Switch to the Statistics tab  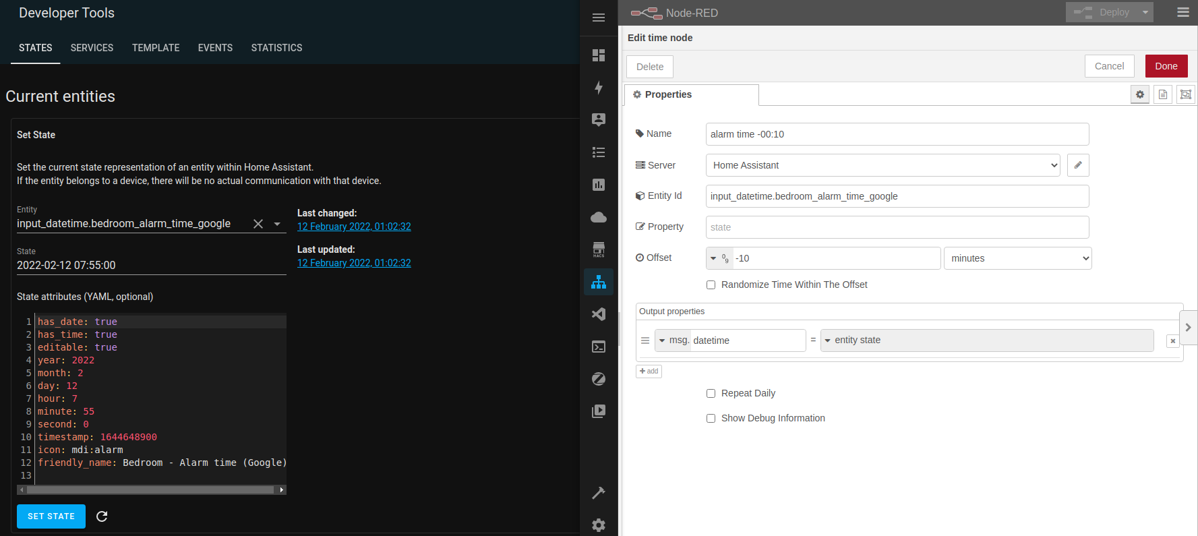pos(276,48)
